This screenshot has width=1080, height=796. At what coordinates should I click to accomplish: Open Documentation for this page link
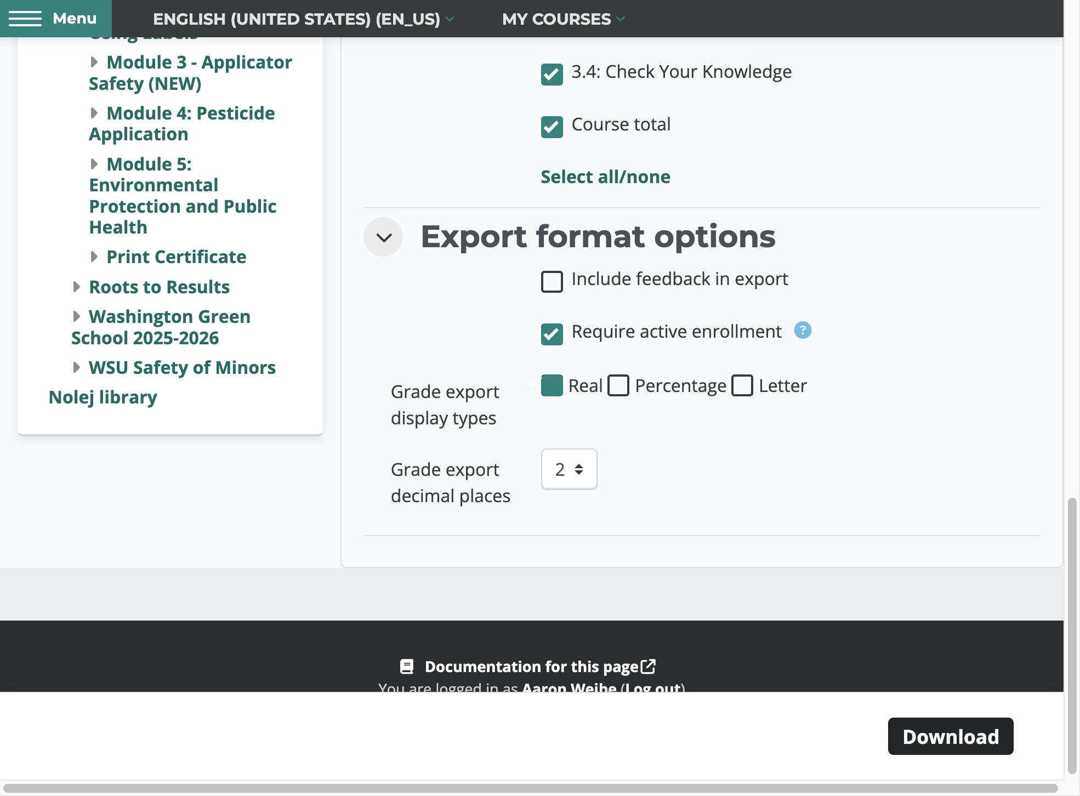pyautogui.click(x=532, y=667)
